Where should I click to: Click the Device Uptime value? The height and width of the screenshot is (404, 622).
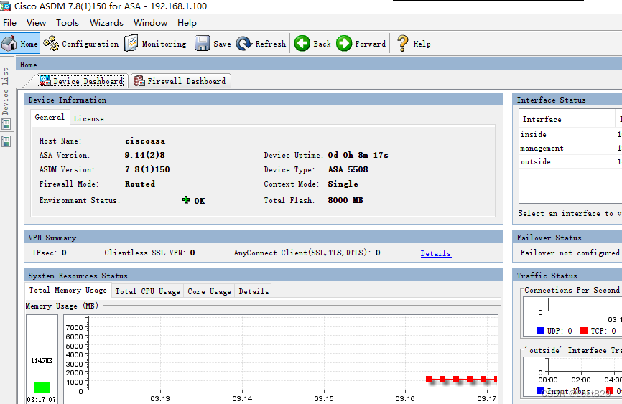358,155
